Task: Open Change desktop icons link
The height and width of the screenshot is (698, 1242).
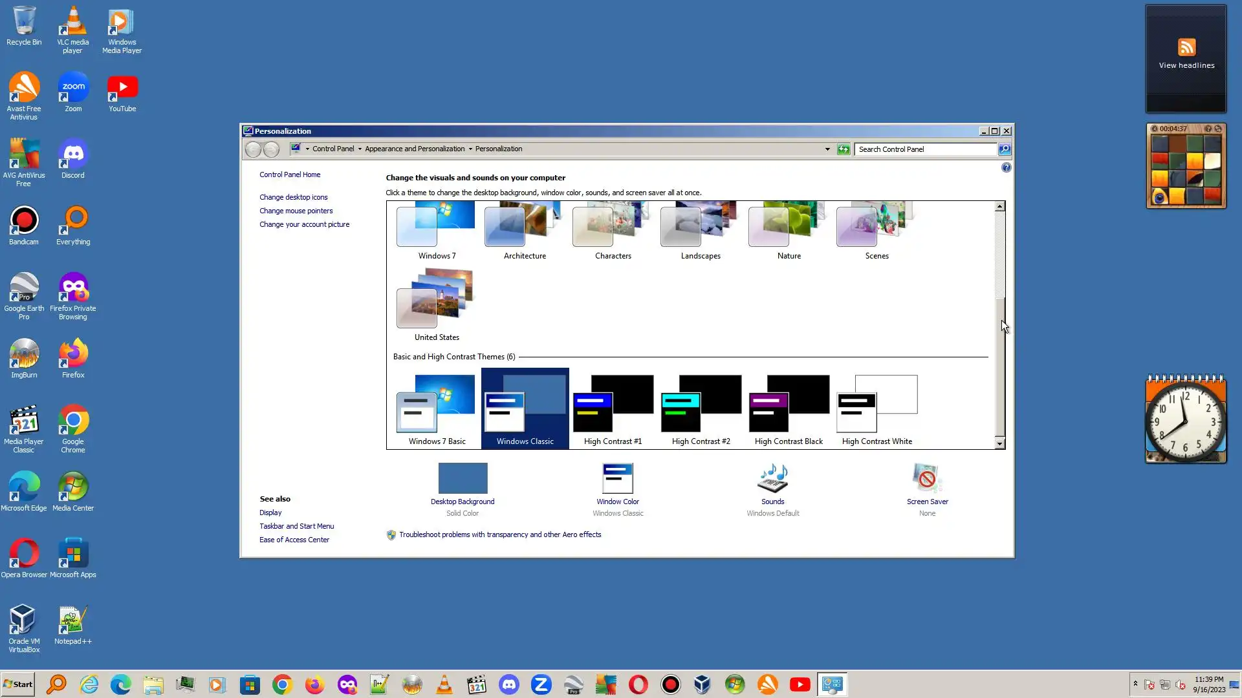Action: [x=293, y=197]
